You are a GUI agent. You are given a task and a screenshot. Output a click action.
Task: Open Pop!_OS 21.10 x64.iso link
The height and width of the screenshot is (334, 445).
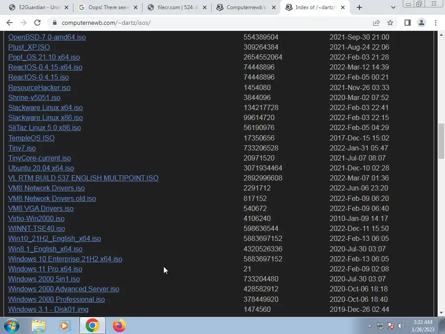pyautogui.click(x=44, y=57)
